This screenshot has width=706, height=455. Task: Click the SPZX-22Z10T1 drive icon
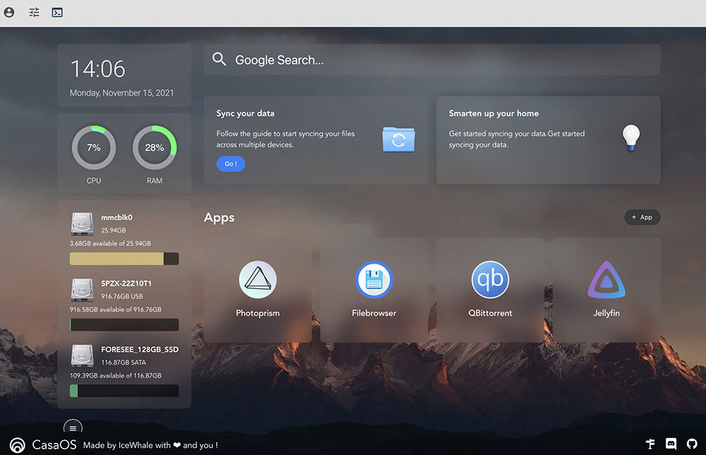tap(82, 290)
